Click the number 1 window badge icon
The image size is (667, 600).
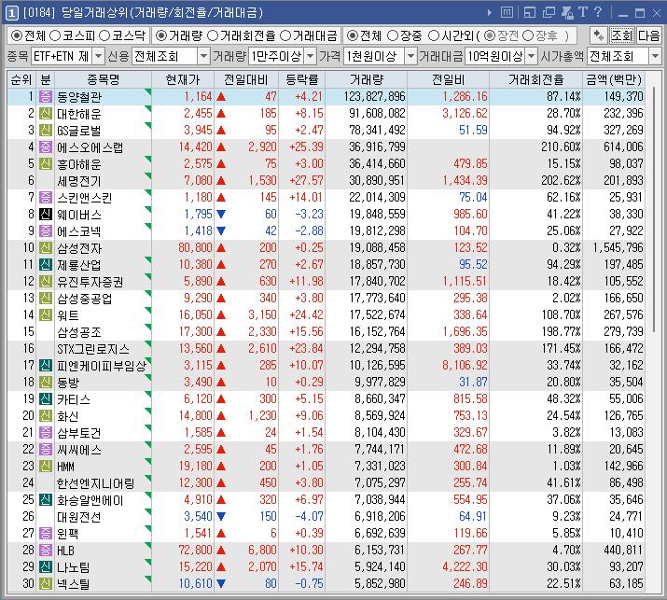point(11,13)
